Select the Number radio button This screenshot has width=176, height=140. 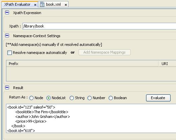click(x=89, y=98)
